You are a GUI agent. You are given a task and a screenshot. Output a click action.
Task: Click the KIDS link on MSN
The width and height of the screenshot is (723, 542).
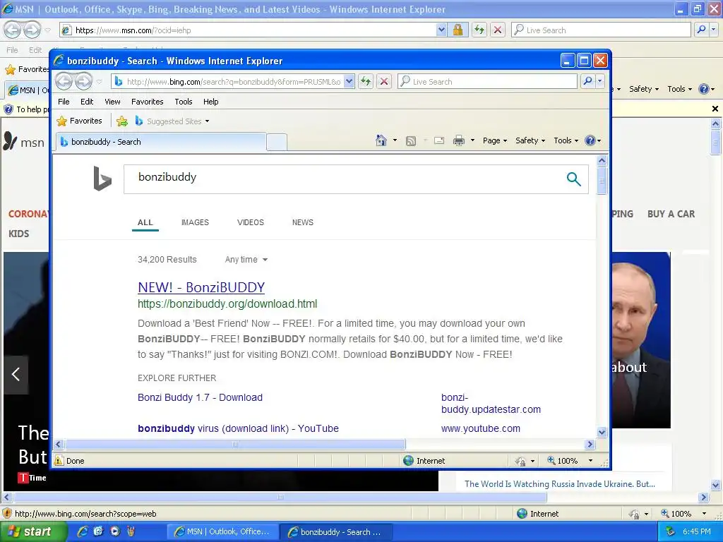(18, 234)
